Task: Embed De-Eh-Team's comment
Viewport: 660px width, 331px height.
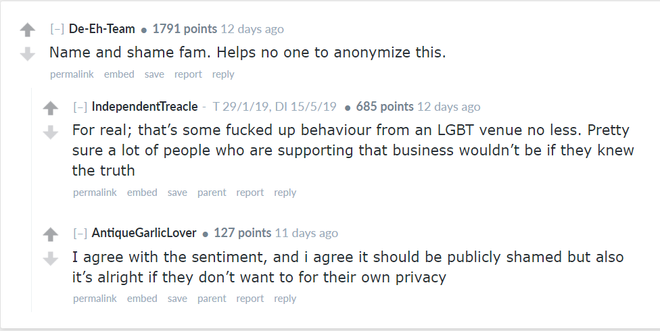Action: coord(119,74)
